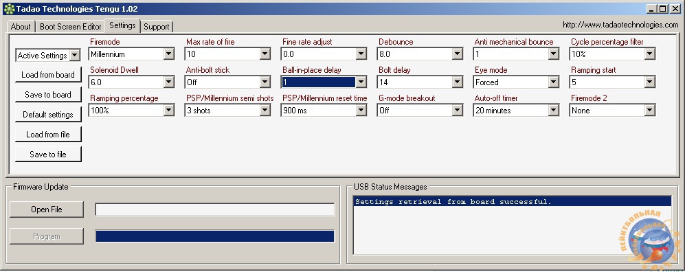
Task: Select the Settings tab
Action: click(x=122, y=25)
